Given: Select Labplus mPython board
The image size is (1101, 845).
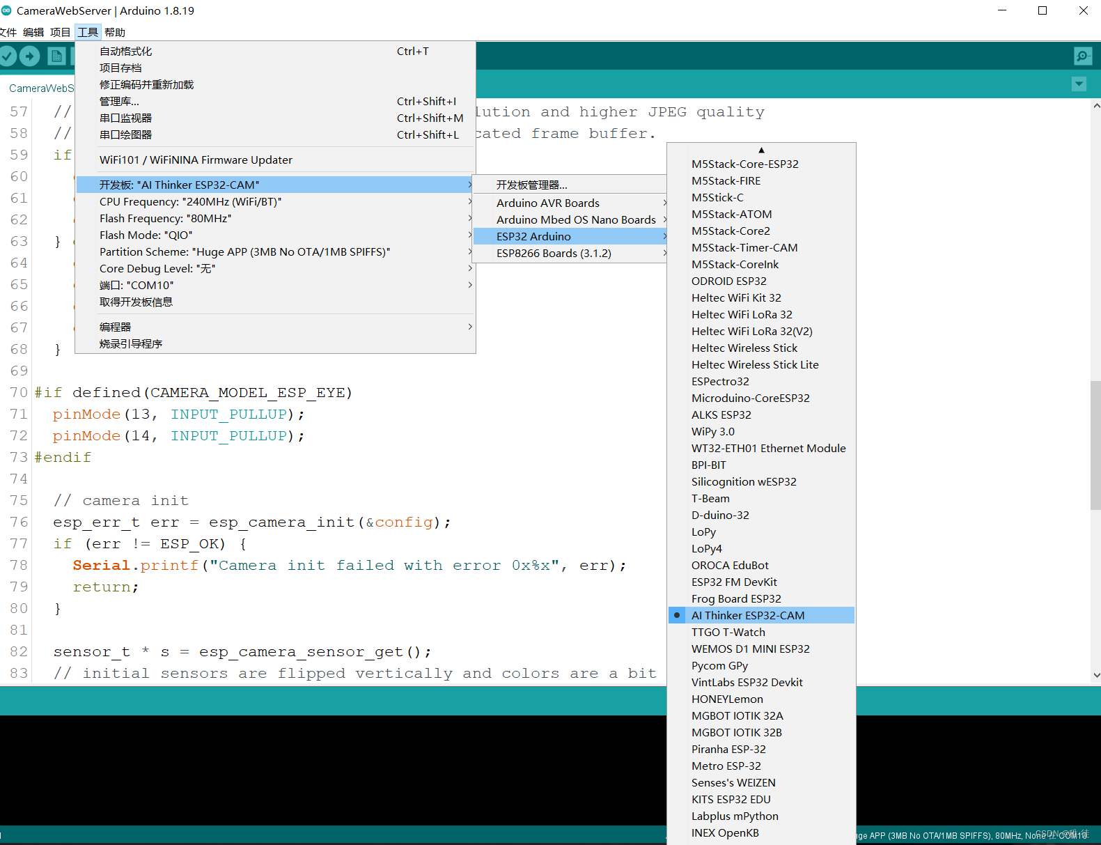Looking at the screenshot, I should [x=760, y=816].
